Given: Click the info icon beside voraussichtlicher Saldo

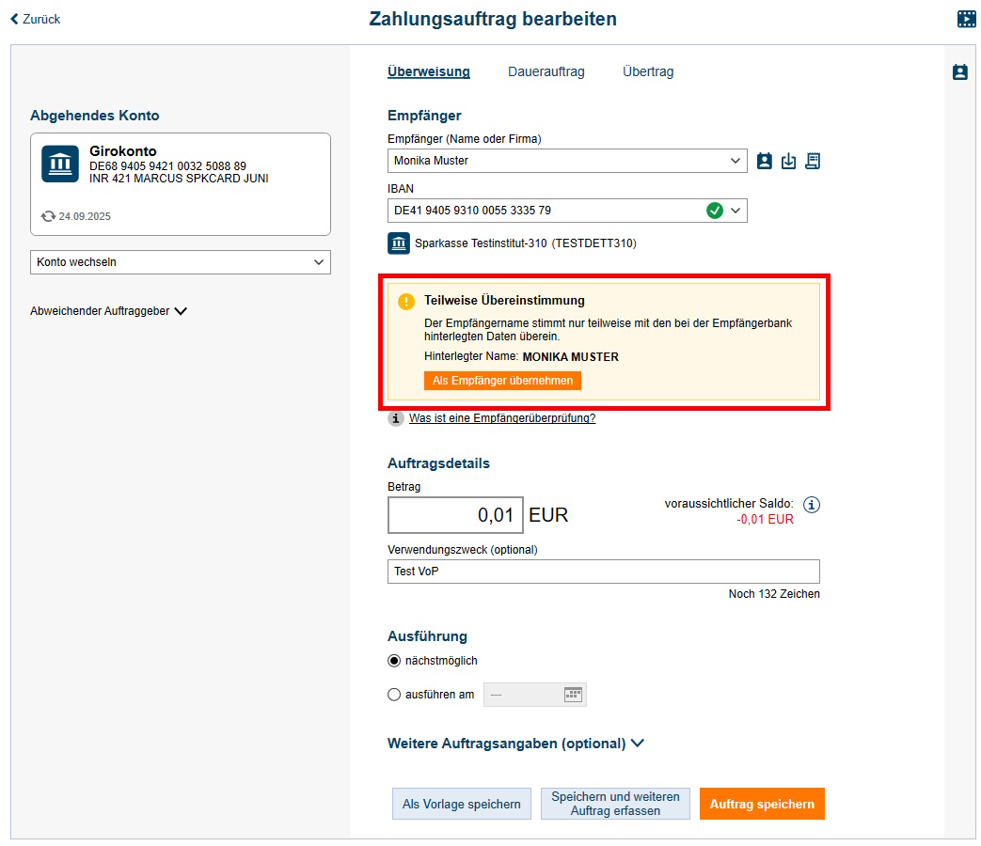Looking at the screenshot, I should point(812,505).
